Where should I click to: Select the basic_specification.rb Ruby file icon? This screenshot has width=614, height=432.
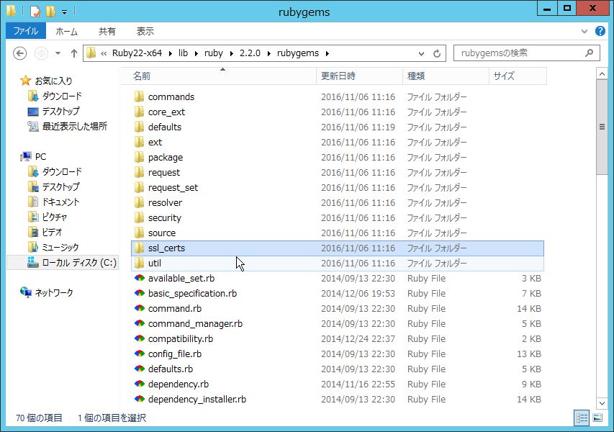[140, 293]
